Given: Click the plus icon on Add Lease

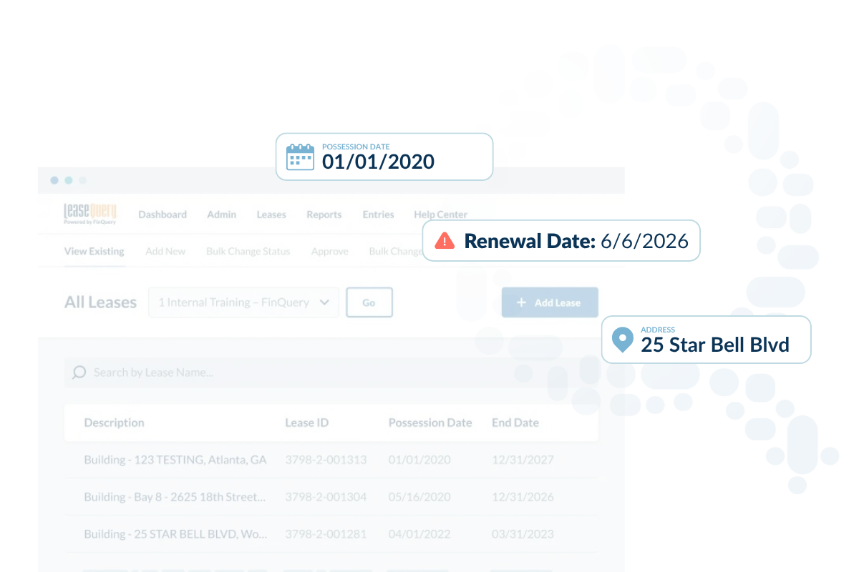Looking at the screenshot, I should (x=521, y=302).
